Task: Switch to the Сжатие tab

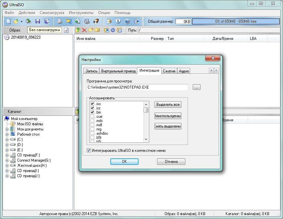Action: [x=169, y=71]
